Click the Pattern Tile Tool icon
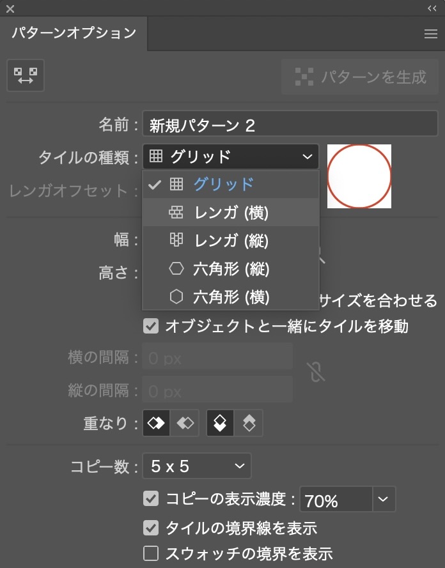Viewport: 445px width, 568px height. pyautogui.click(x=26, y=75)
